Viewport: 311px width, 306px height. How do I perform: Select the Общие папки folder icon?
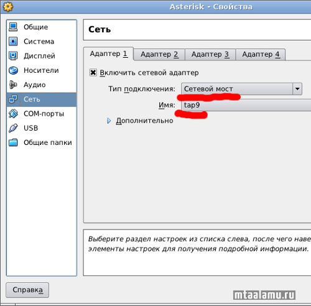[13, 142]
